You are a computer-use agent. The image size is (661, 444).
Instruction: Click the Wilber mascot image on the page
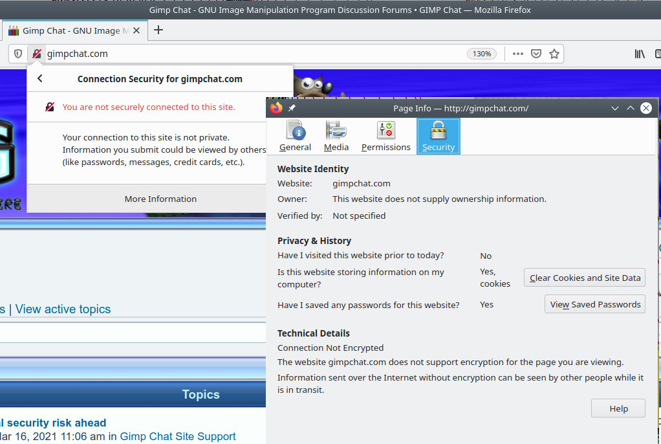[x=312, y=85]
